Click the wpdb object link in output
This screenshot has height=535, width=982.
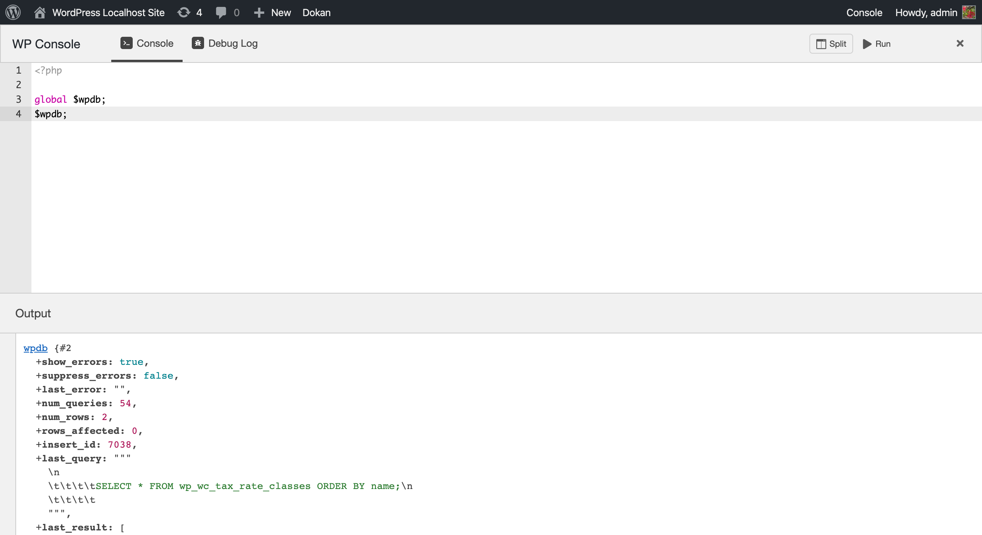[x=35, y=348]
